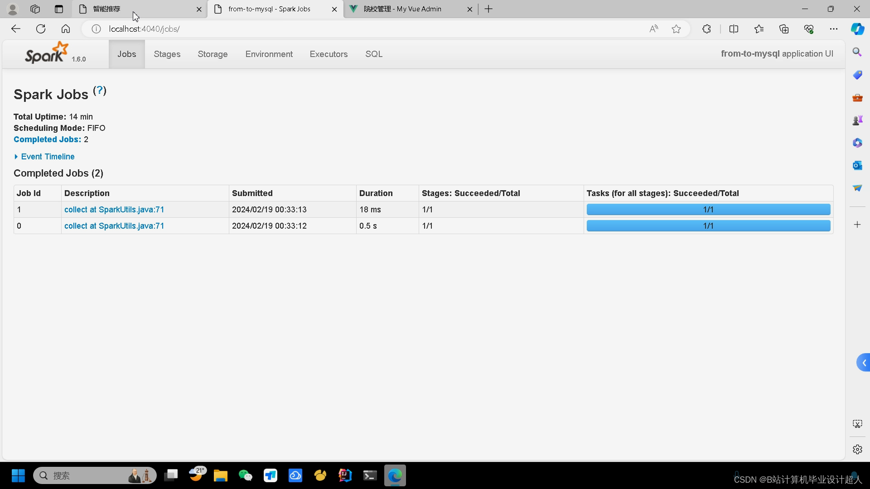870x489 pixels.
Task: Open sidebar Games chess icon
Action: 857,120
